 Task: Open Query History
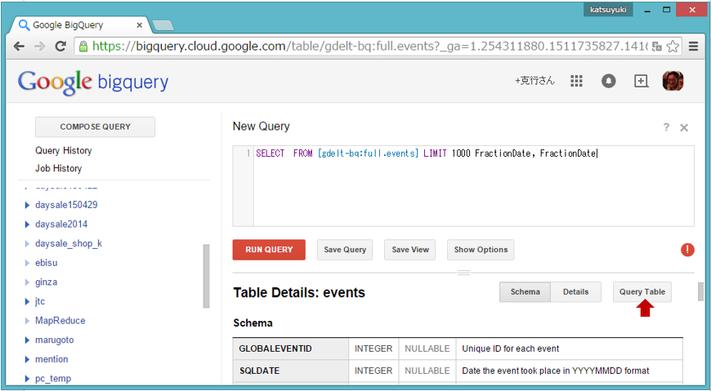pos(64,150)
